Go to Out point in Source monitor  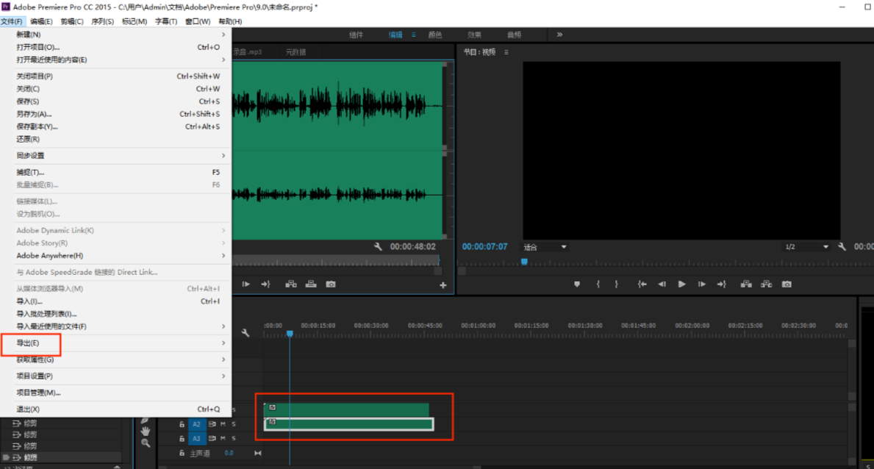(266, 284)
